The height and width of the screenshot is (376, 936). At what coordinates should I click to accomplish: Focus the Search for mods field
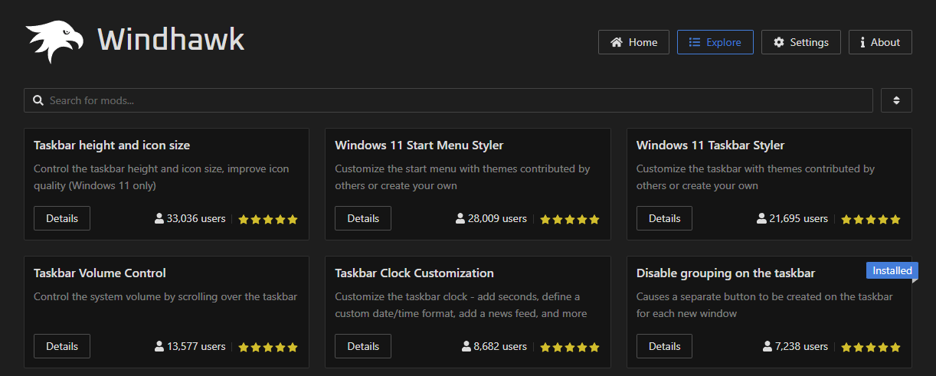coord(448,100)
